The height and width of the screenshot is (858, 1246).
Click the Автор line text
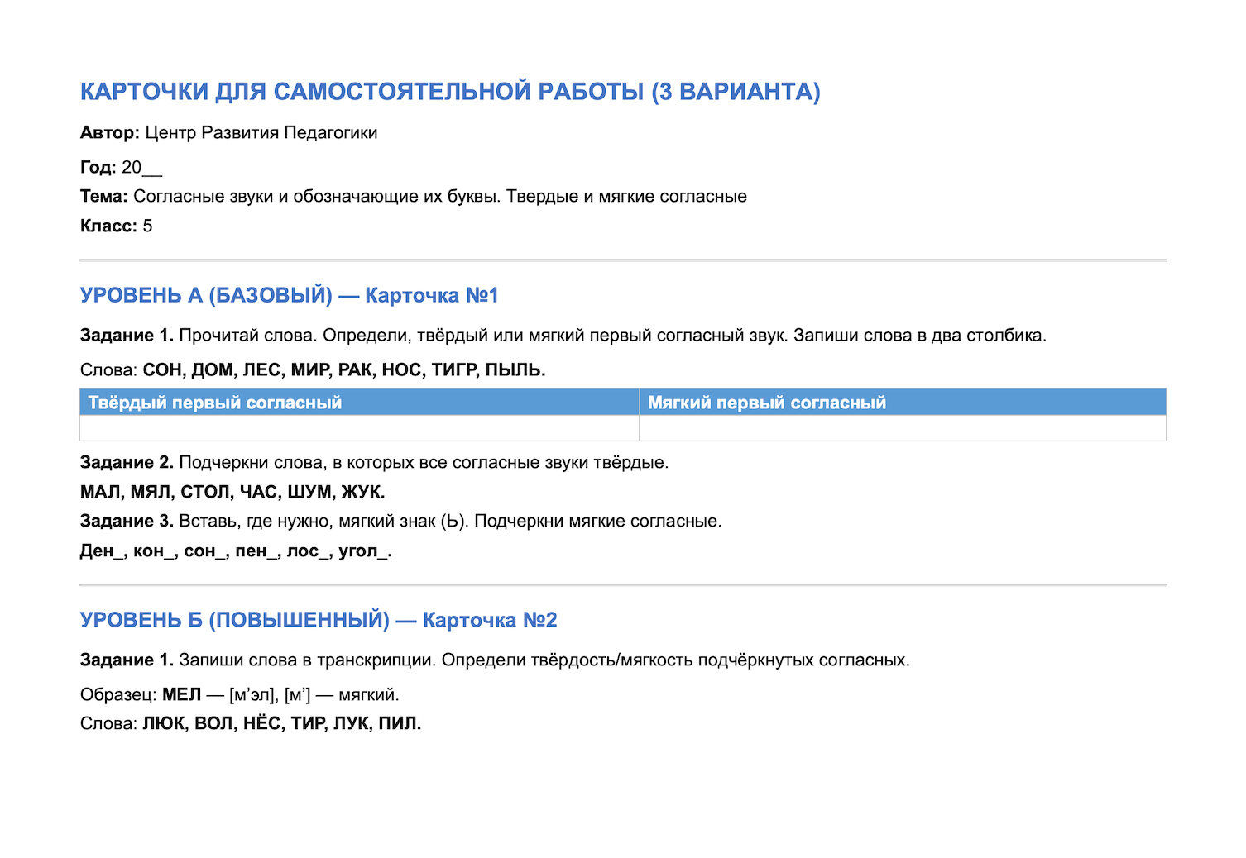[228, 133]
